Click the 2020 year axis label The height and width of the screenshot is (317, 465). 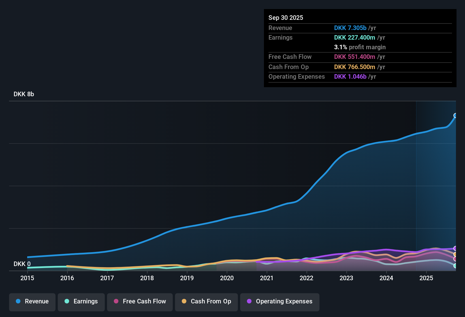point(227,278)
